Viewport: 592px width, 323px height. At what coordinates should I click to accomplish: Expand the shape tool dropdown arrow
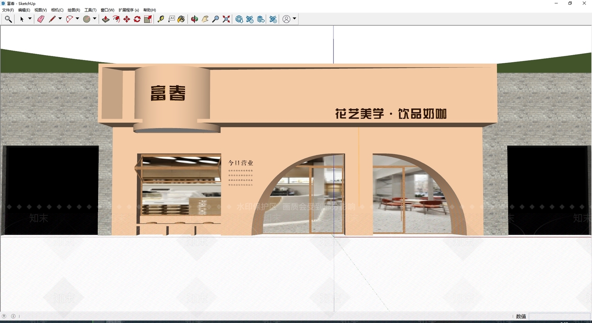[95, 18]
